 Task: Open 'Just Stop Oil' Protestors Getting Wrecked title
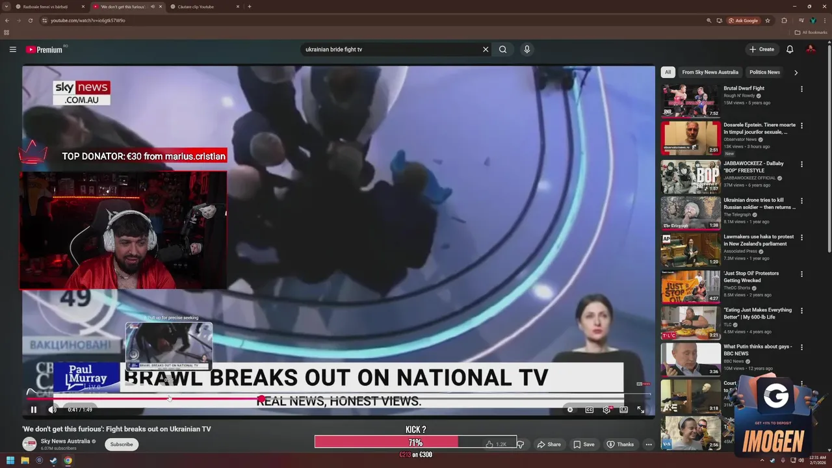point(751,277)
